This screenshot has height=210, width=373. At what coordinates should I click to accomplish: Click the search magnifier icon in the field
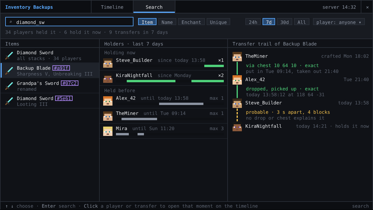(11, 22)
